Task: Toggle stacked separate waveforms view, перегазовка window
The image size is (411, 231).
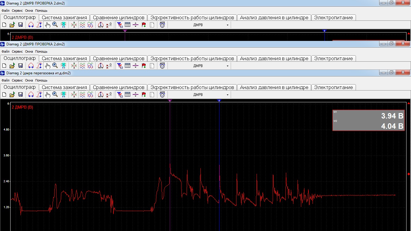Action: (x=82, y=94)
